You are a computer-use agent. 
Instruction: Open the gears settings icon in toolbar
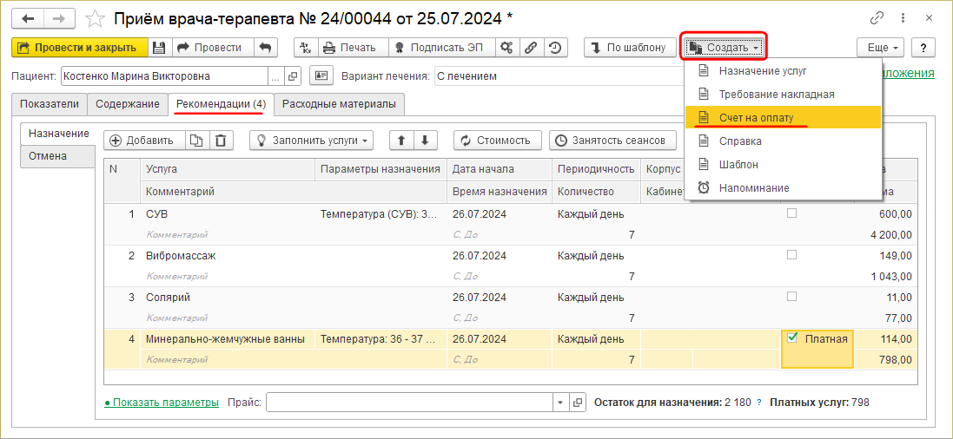tap(505, 48)
